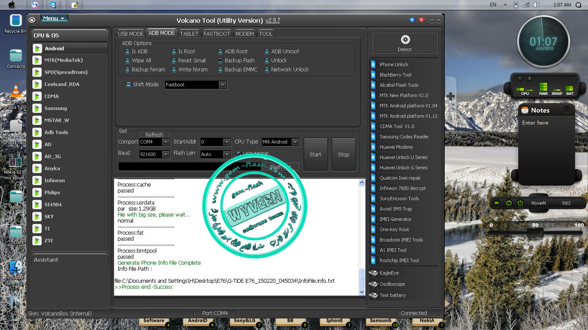Click the CDMA arrow icon
The width and height of the screenshot is (588, 330).
pyautogui.click(x=37, y=97)
